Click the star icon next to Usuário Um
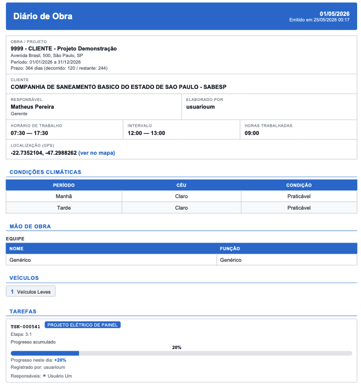This screenshot has width=361, height=388. [x=44, y=375]
